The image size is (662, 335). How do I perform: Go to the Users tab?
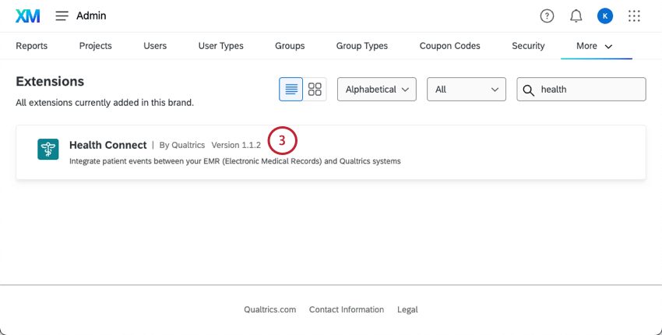(x=155, y=46)
